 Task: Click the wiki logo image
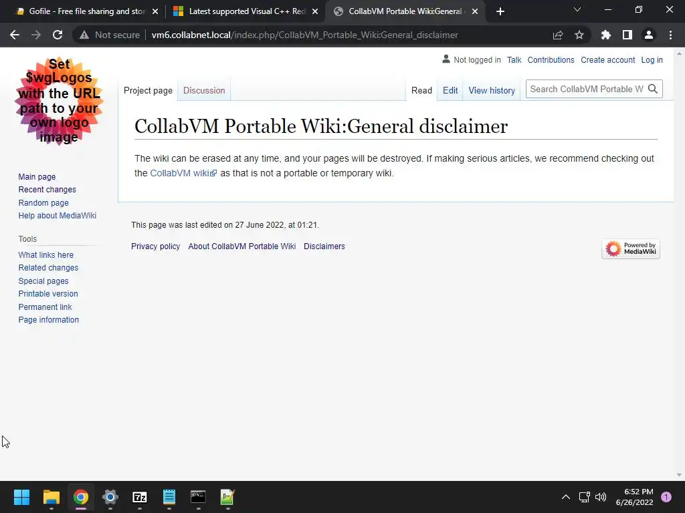tap(59, 101)
